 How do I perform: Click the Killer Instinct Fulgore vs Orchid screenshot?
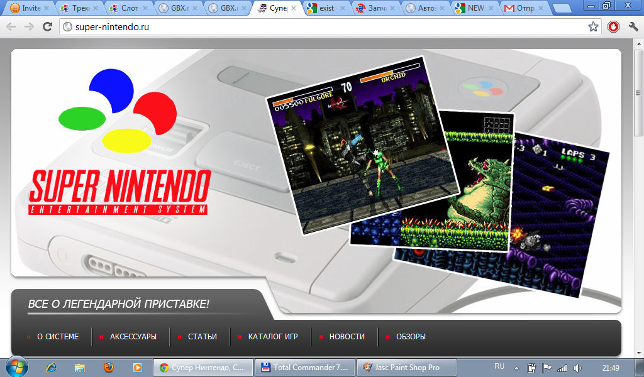pyautogui.click(x=363, y=145)
